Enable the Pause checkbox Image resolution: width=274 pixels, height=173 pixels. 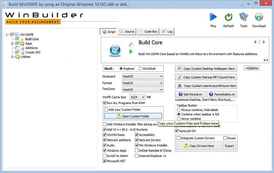click(225, 138)
